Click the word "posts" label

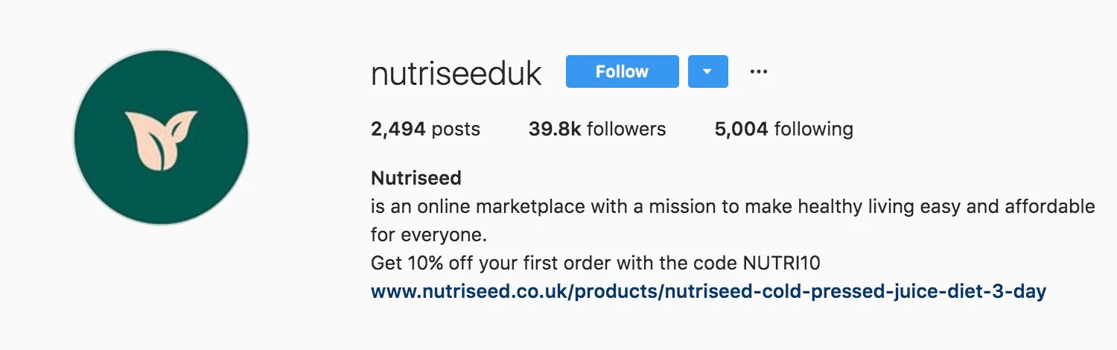(x=456, y=130)
